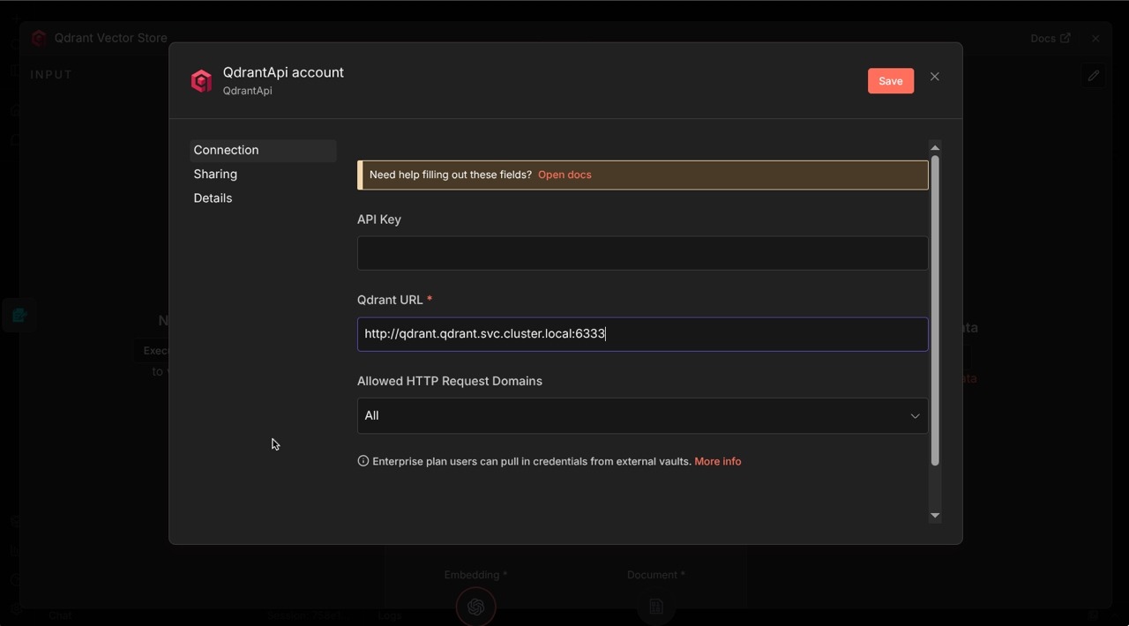This screenshot has height=626, width=1129.
Task: Open docs link in help banner
Action: 564,175
